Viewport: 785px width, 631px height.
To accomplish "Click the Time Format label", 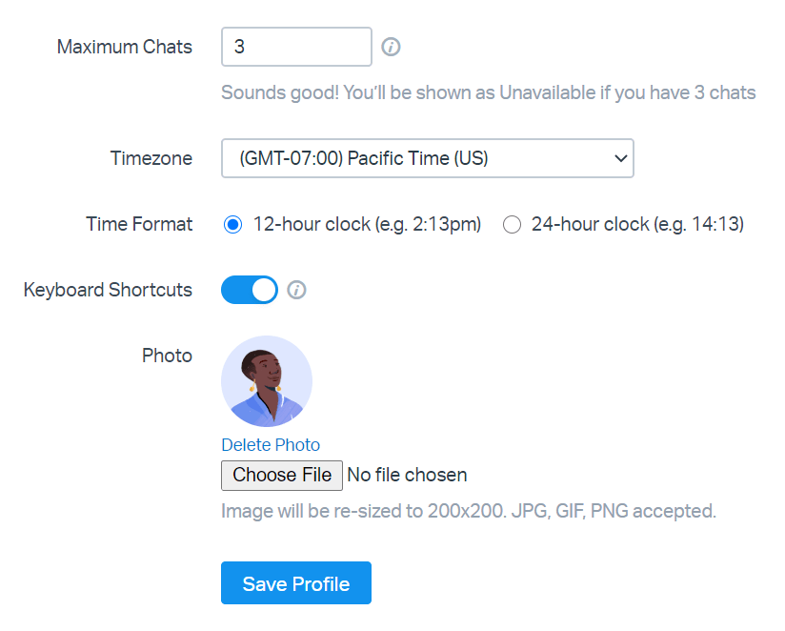I will 139,225.
